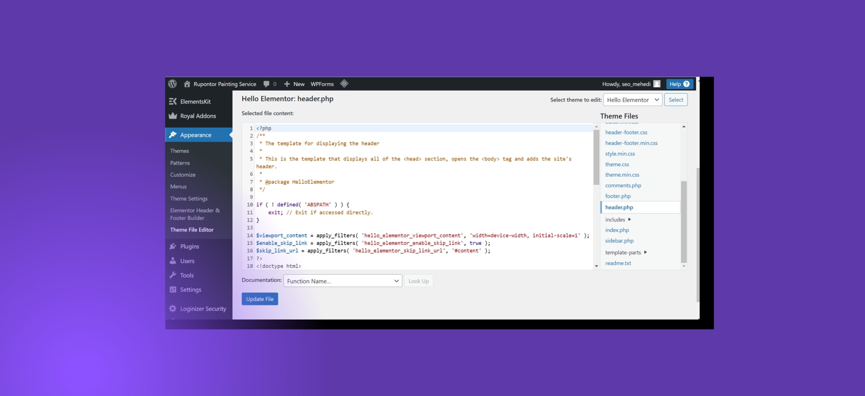
Task: Click WPForms in the admin bar
Action: click(322, 84)
